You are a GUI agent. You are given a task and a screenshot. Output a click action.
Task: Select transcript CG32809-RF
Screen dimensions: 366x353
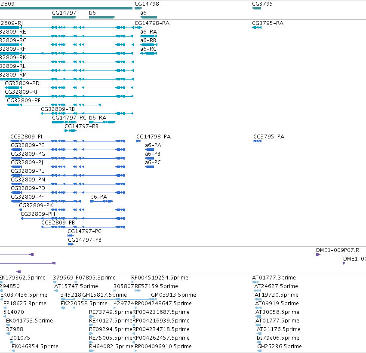54,105
